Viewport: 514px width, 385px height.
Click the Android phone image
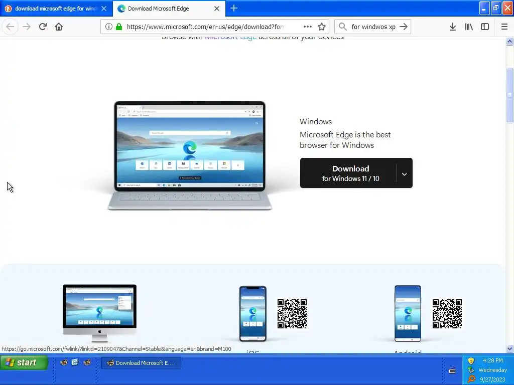pos(408,314)
